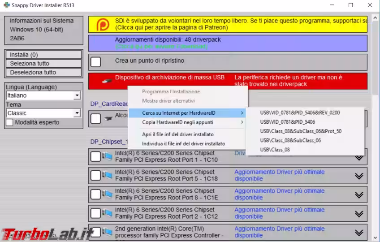Check the Crea un punto di ripristino box
The image size is (380, 242).
click(96, 62)
